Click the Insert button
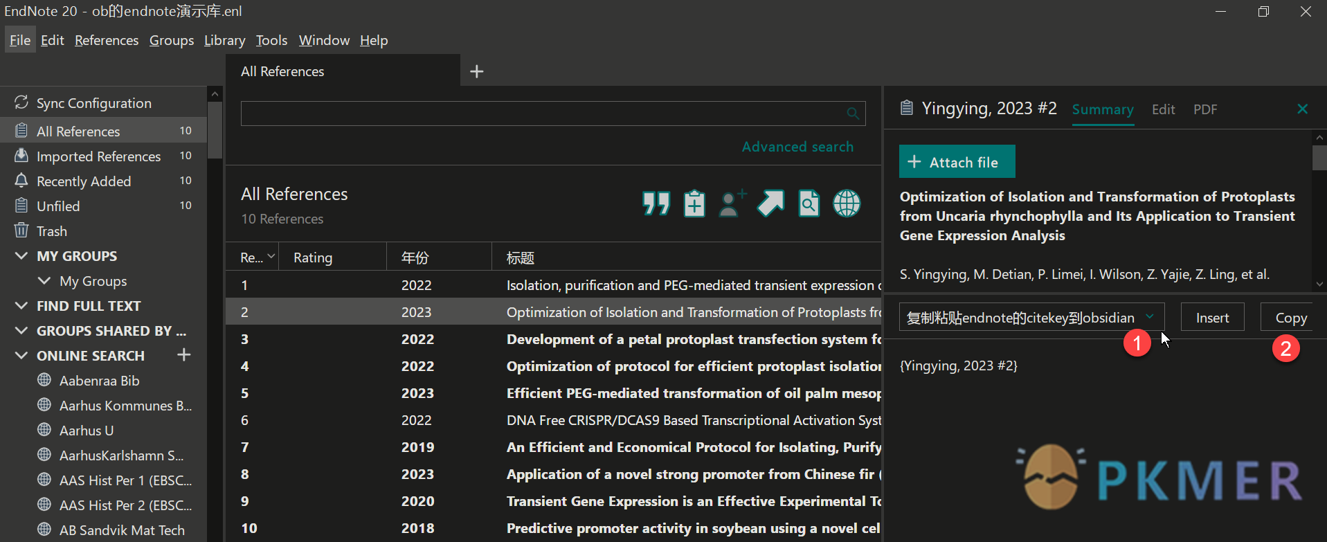The height and width of the screenshot is (542, 1327). click(x=1212, y=318)
